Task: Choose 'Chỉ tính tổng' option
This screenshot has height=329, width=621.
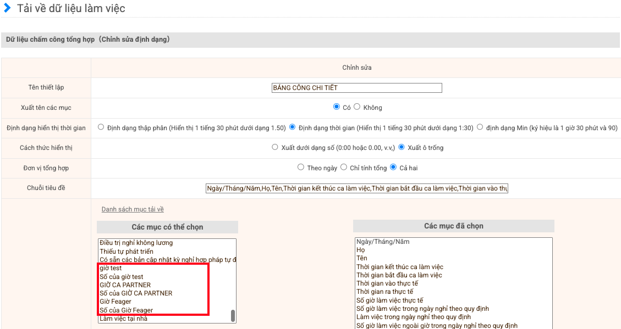Action: click(344, 168)
